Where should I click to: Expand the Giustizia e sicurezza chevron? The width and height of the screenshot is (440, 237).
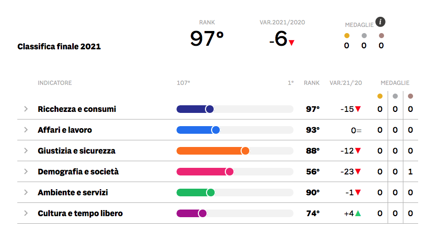tap(26, 151)
